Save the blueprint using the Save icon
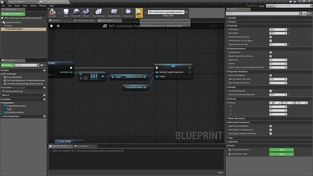This screenshot has height=176, width=313. coord(66,13)
